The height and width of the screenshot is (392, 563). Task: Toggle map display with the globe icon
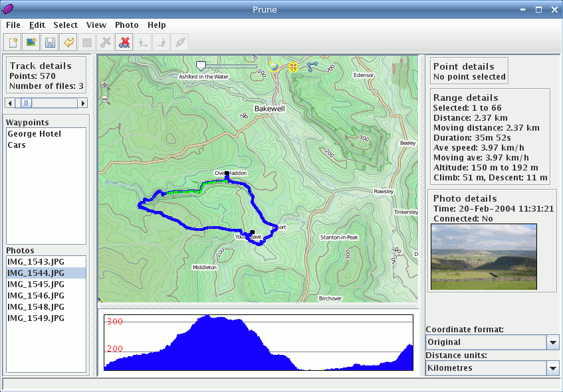point(273,66)
